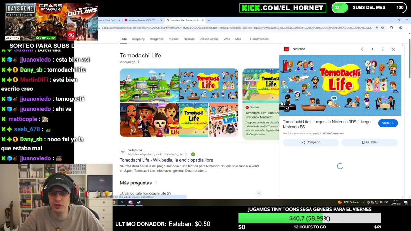
Task: Switch ESP keyboard language indicator
Action: pos(386,202)
